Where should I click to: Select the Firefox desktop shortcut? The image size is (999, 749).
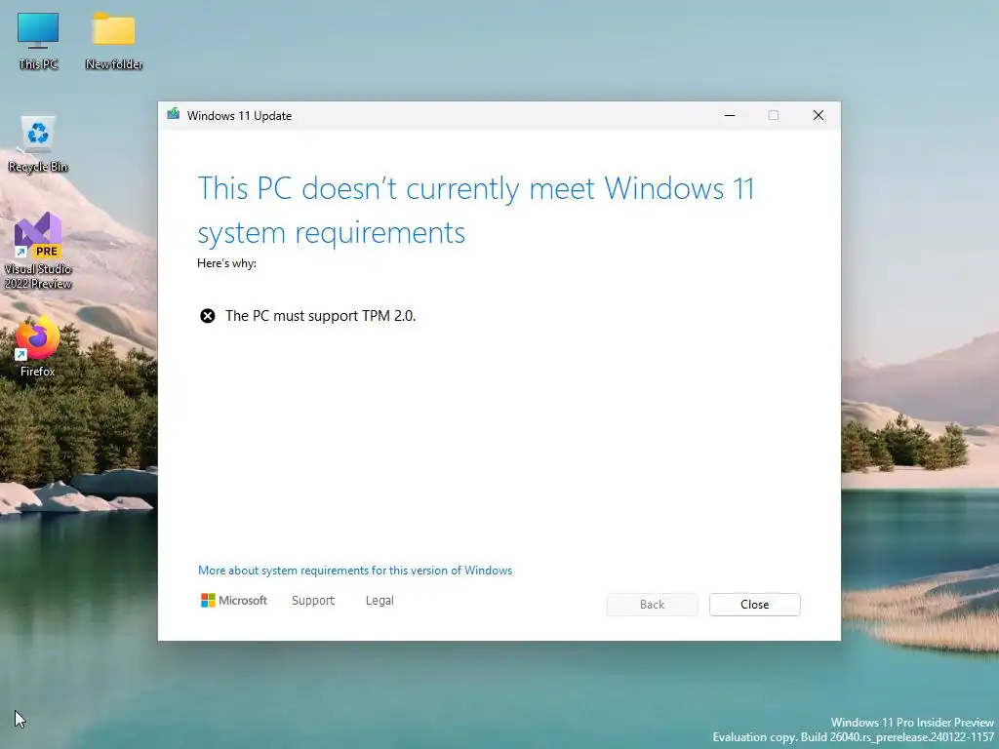[x=38, y=347]
